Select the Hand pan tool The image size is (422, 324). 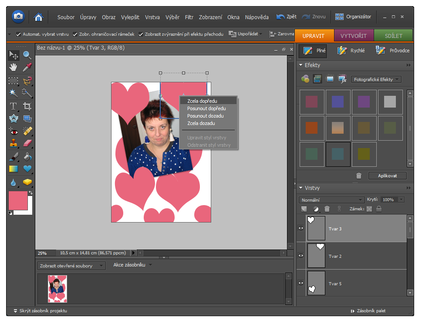tap(14, 67)
